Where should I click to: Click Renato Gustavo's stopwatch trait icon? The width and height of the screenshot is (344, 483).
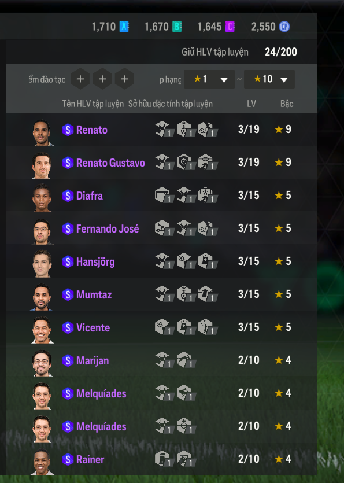pos(186,162)
